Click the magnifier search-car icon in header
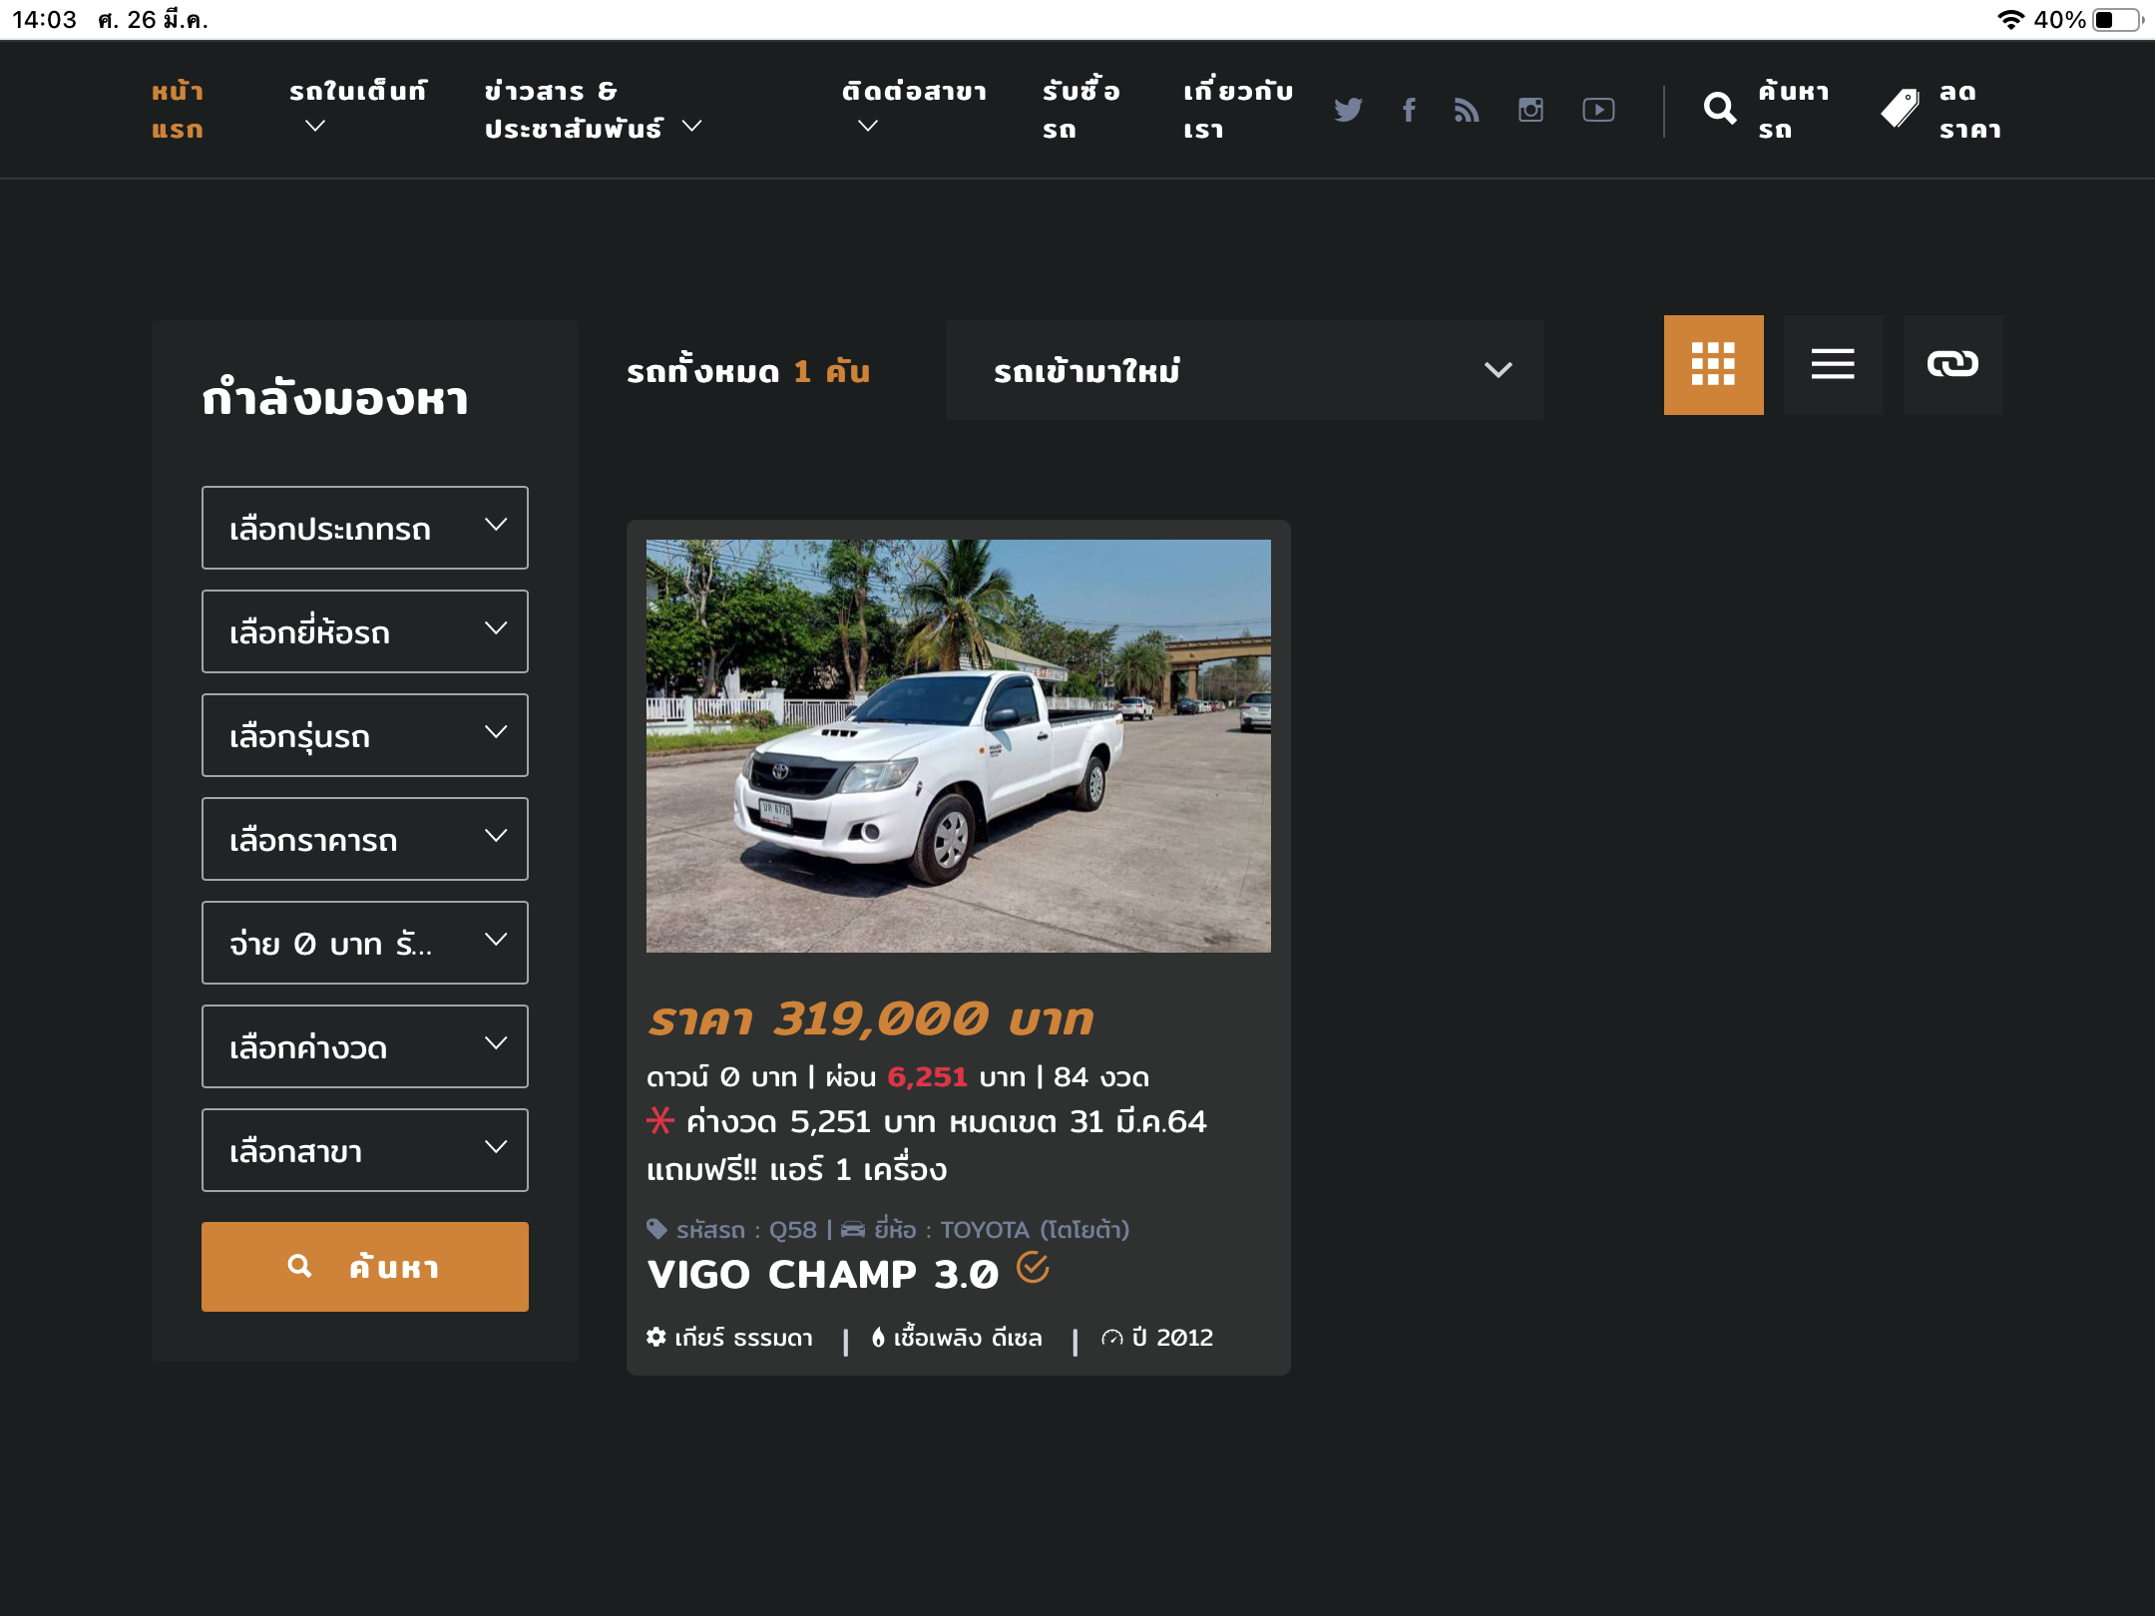Image resolution: width=2155 pixels, height=1616 pixels. [x=1720, y=109]
